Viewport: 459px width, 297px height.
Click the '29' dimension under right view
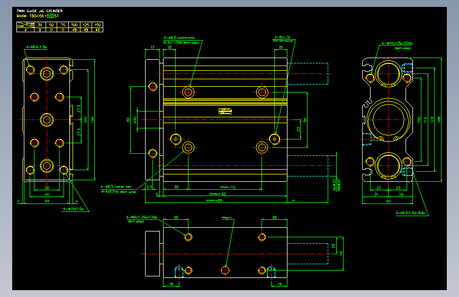[x=401, y=194]
